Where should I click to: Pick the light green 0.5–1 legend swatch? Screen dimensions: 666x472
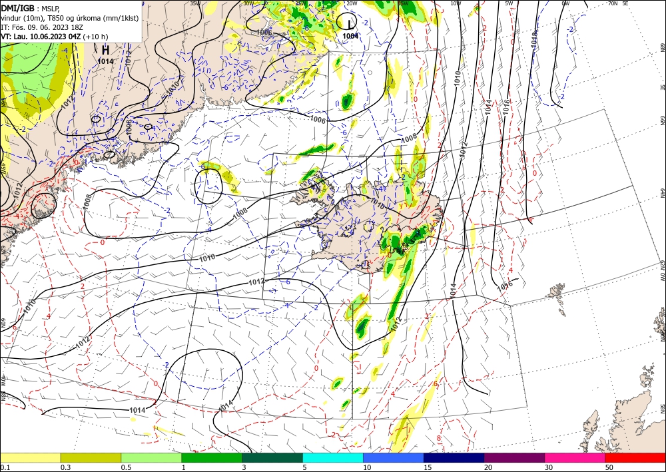[151, 457]
